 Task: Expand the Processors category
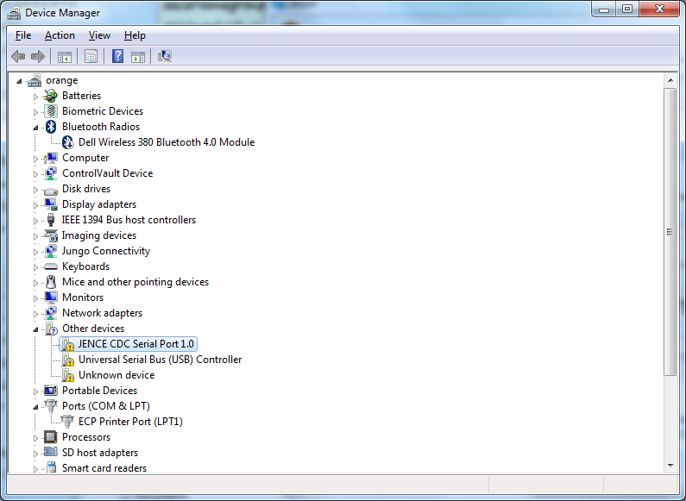(35, 437)
